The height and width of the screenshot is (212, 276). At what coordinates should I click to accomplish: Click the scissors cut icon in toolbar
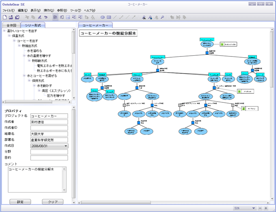coord(27,17)
